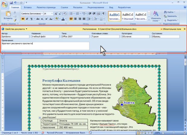The width and height of the screenshot is (187, 135).
Task: Increase paragraph indent
Action: 94,14
